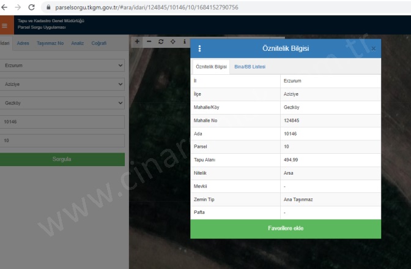Expand the Erzurum province dropdown
The height and width of the screenshot is (269, 411).
coord(62,65)
